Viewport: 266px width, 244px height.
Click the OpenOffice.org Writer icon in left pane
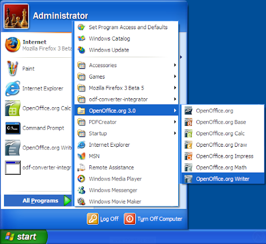[x=12, y=148]
